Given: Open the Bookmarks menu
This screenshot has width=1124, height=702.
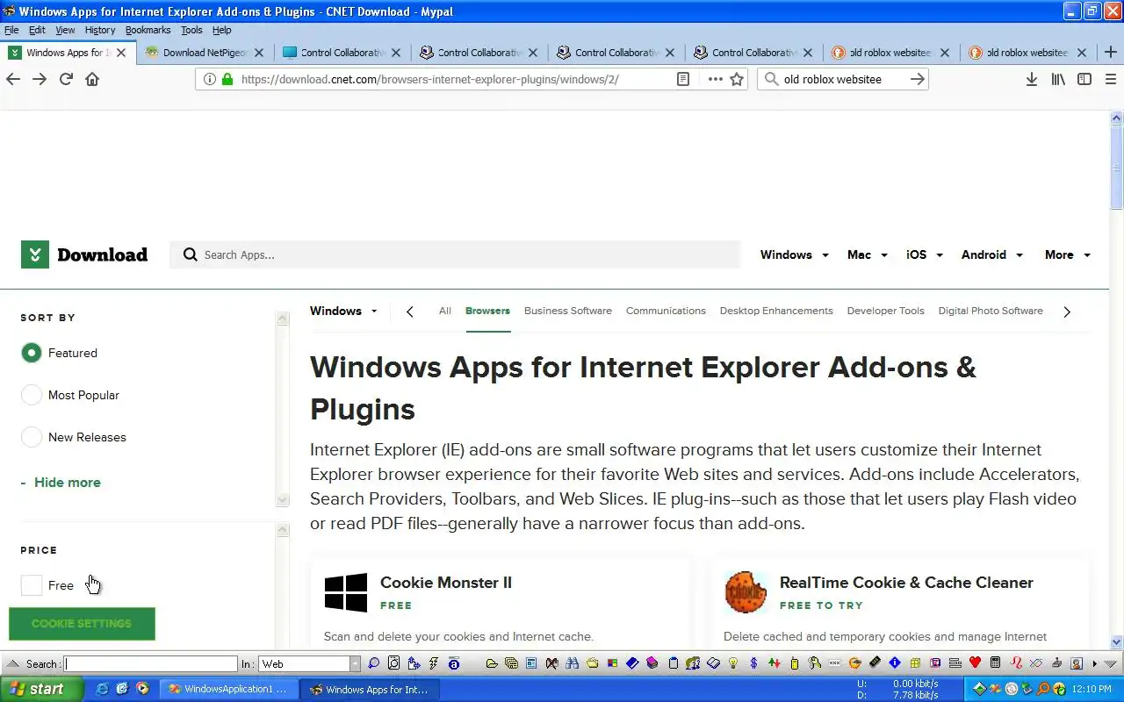Looking at the screenshot, I should [148, 30].
